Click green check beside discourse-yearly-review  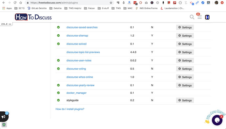point(58,85)
